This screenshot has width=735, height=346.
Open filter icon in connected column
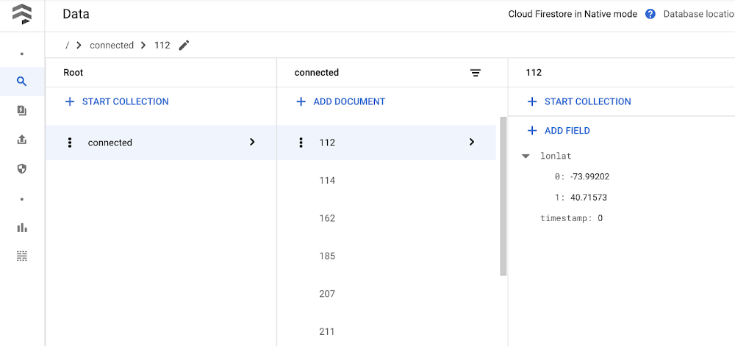point(476,73)
